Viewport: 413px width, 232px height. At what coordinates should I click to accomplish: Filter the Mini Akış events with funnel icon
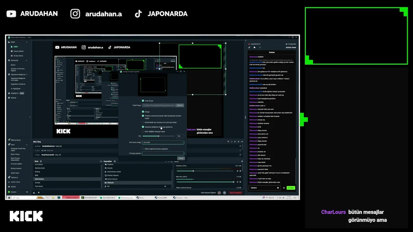[228, 142]
